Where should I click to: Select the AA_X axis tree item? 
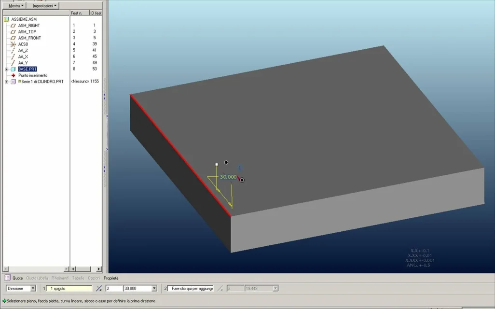(23, 56)
